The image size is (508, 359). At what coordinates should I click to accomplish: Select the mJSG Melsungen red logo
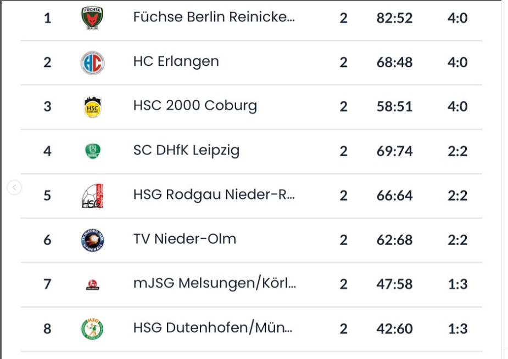(92, 284)
